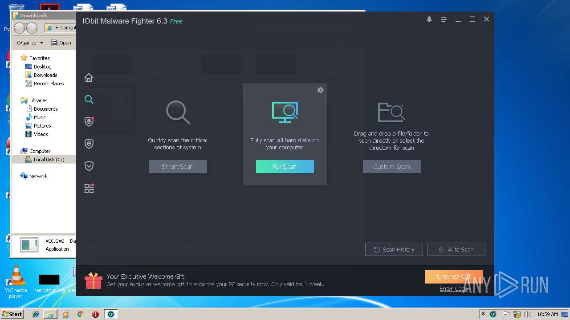Click 'Fully scan all hard disks' description

click(x=285, y=144)
